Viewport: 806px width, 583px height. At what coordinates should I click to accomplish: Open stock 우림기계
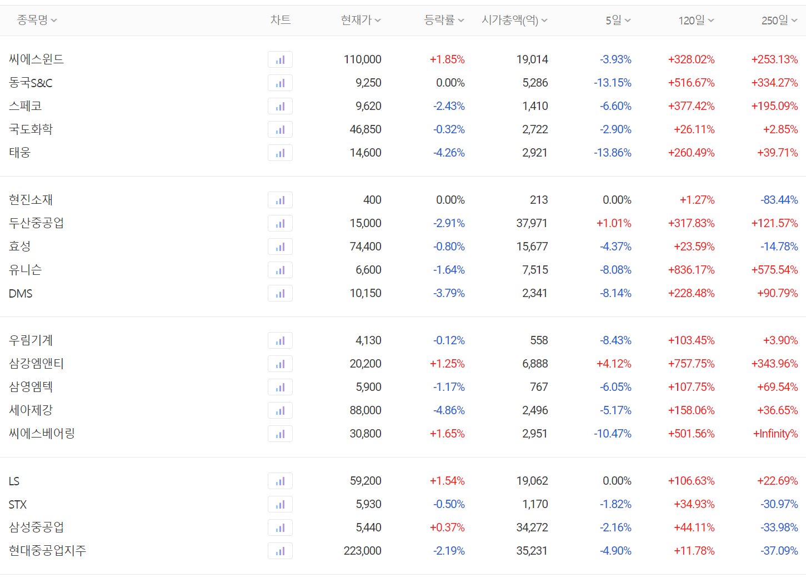(31, 340)
